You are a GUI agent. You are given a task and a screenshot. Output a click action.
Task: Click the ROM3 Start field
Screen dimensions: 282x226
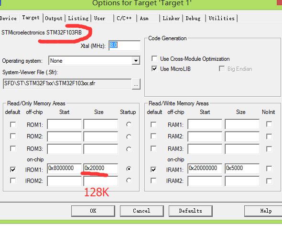coord(64,149)
